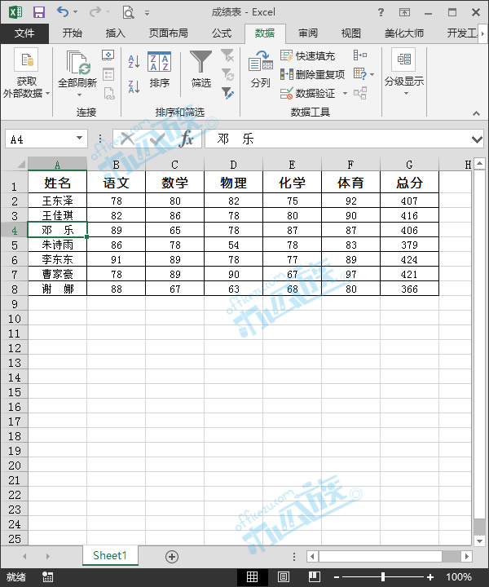Viewport: 489px width, 587px height.
Task: Click 数据验证 data validation
Action: (x=307, y=93)
